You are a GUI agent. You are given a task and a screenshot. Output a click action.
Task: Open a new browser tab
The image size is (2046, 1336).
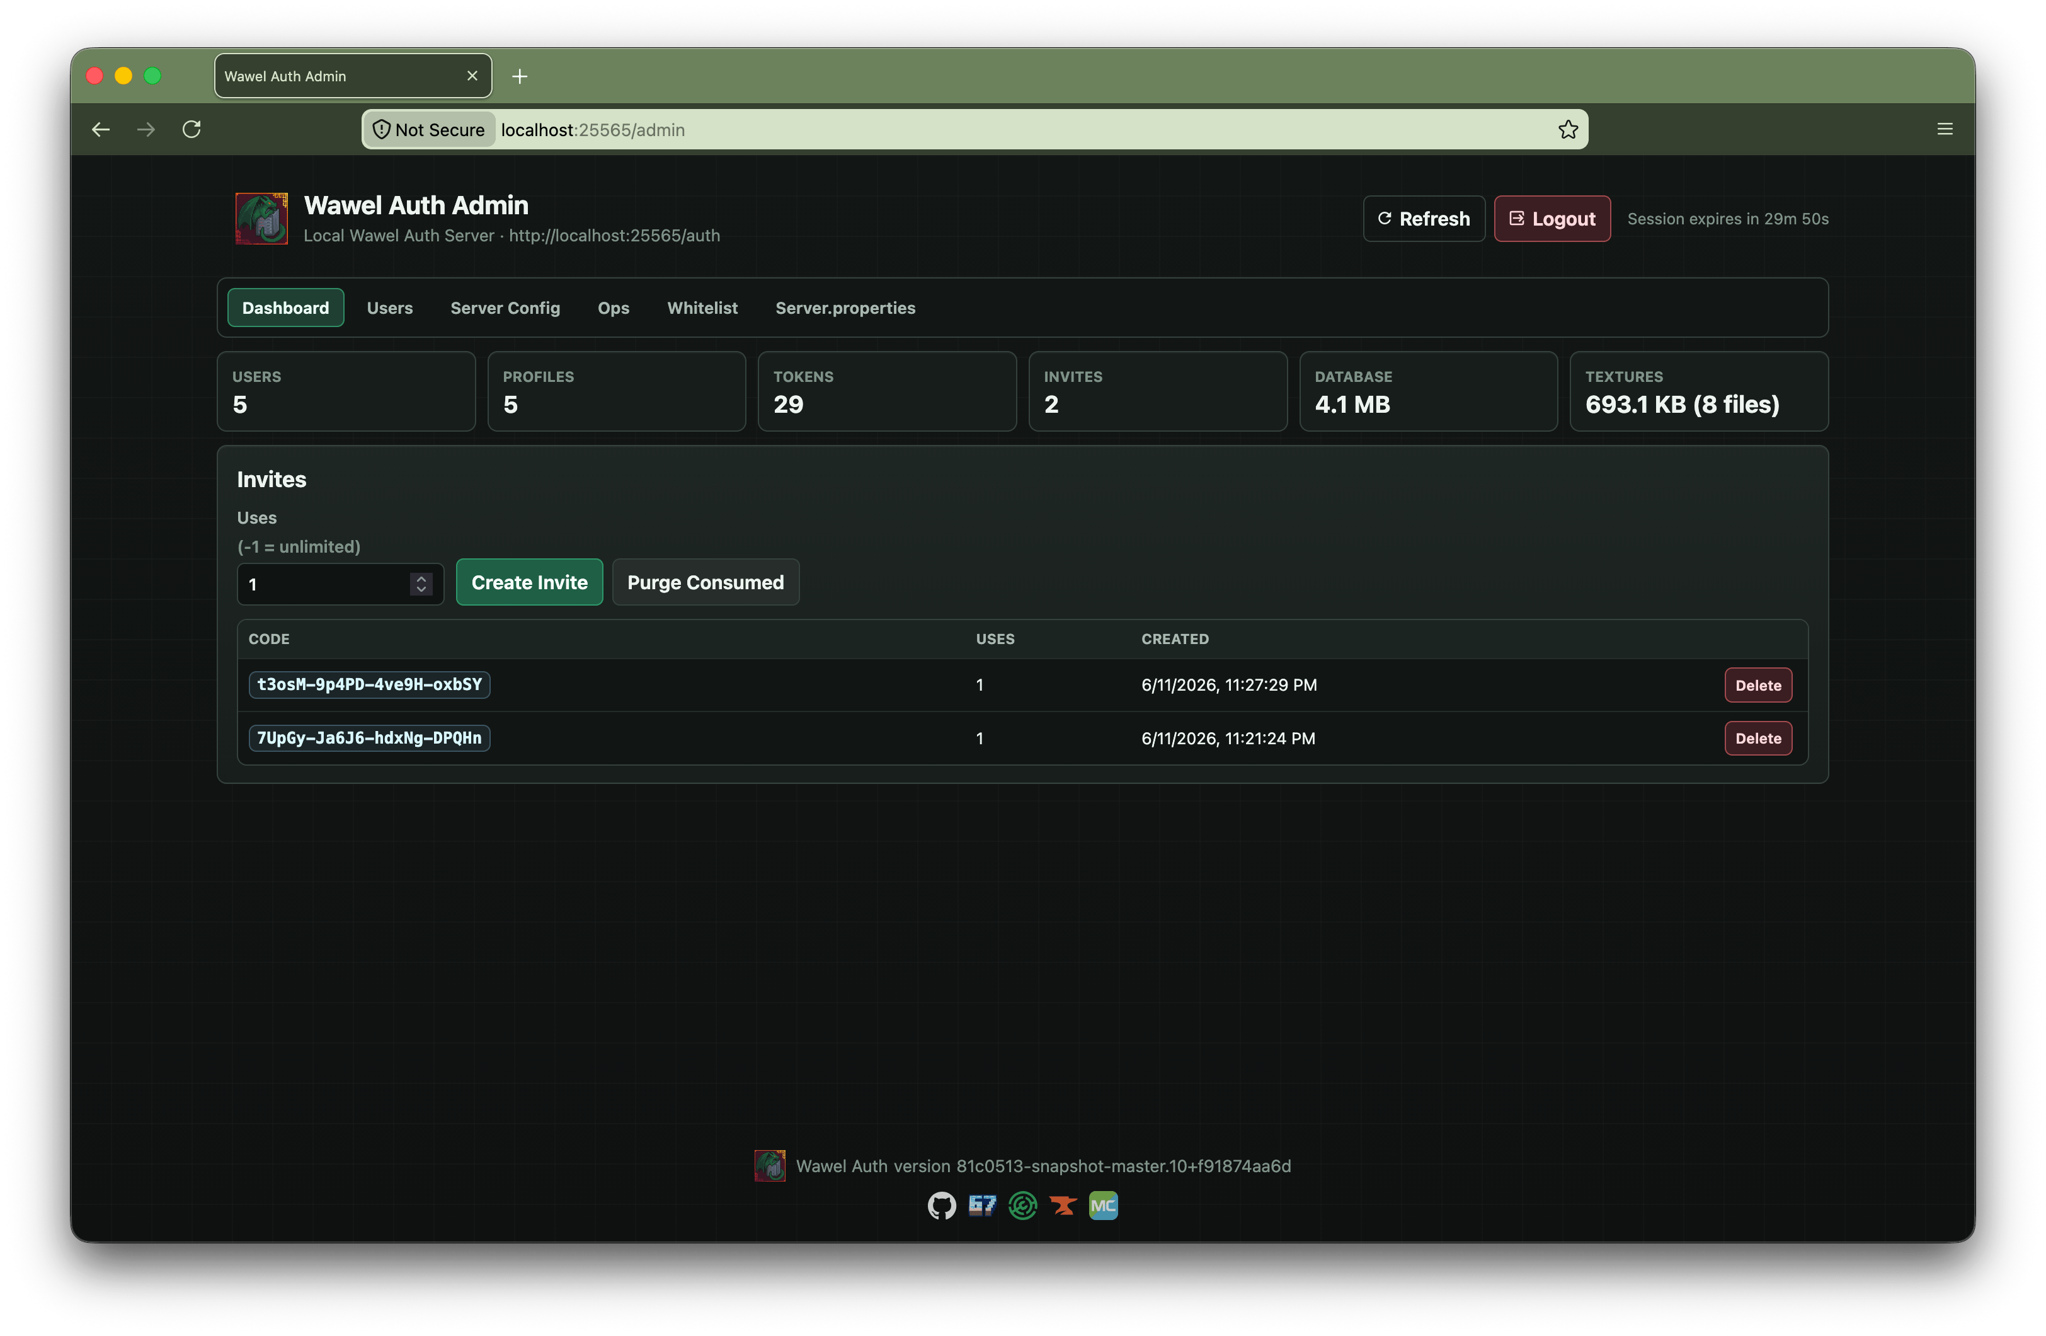[x=519, y=76]
